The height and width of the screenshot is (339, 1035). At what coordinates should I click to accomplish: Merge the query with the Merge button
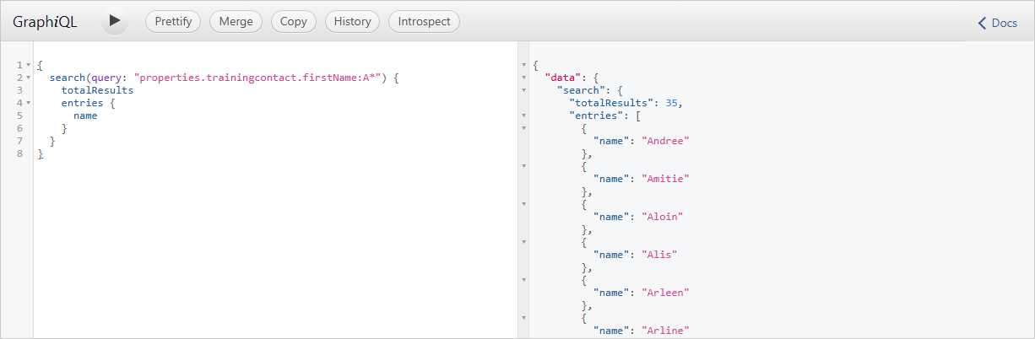236,22
